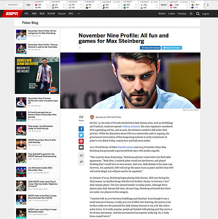Click thumbnail of Josh Beckley story
Image resolution: width=218 pixels, height=219 pixels.
tap(21, 144)
